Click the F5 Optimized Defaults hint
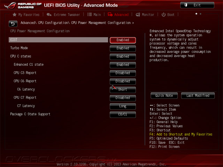The width and height of the screenshot is (223, 167). [x=169, y=138]
